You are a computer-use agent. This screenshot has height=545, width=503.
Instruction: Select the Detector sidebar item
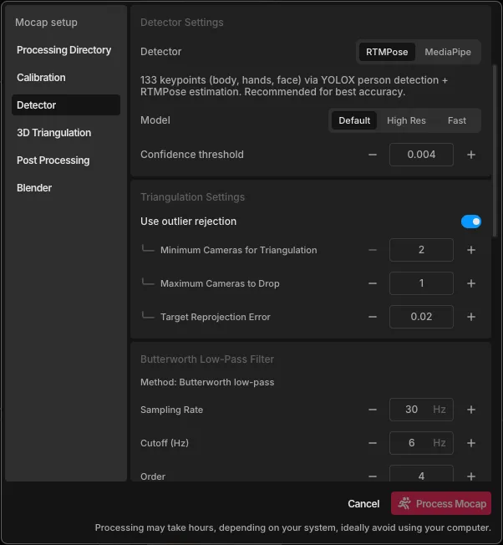tap(66, 105)
